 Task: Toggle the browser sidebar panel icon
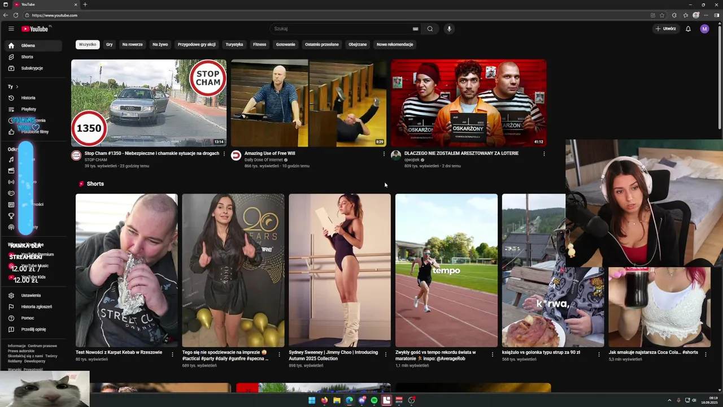coord(717,15)
